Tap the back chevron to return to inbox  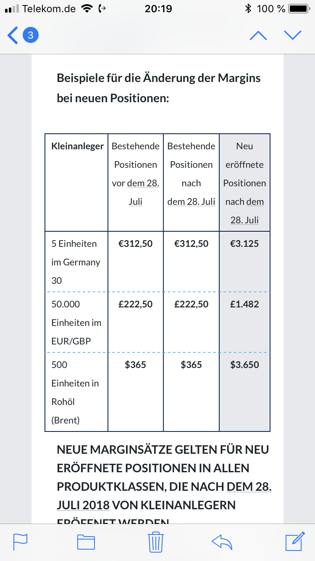pos(13,35)
